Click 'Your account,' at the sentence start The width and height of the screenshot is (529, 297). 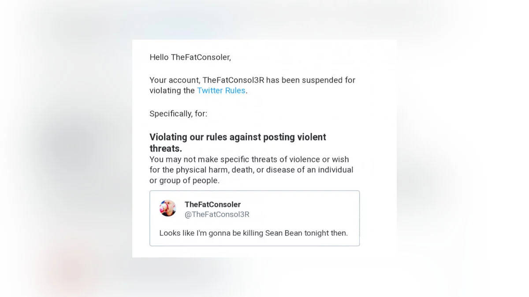click(175, 80)
